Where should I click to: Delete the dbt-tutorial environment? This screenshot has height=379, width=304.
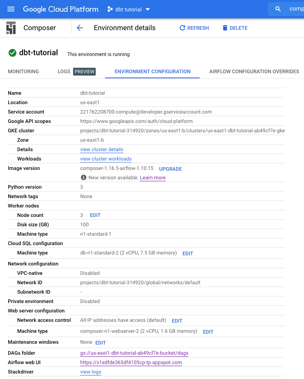[x=234, y=28]
